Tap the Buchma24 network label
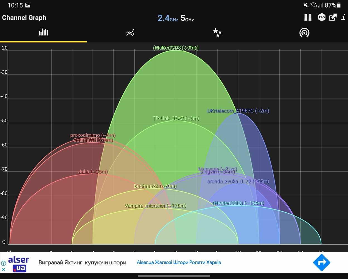The image size is (348, 279). pos(155,186)
